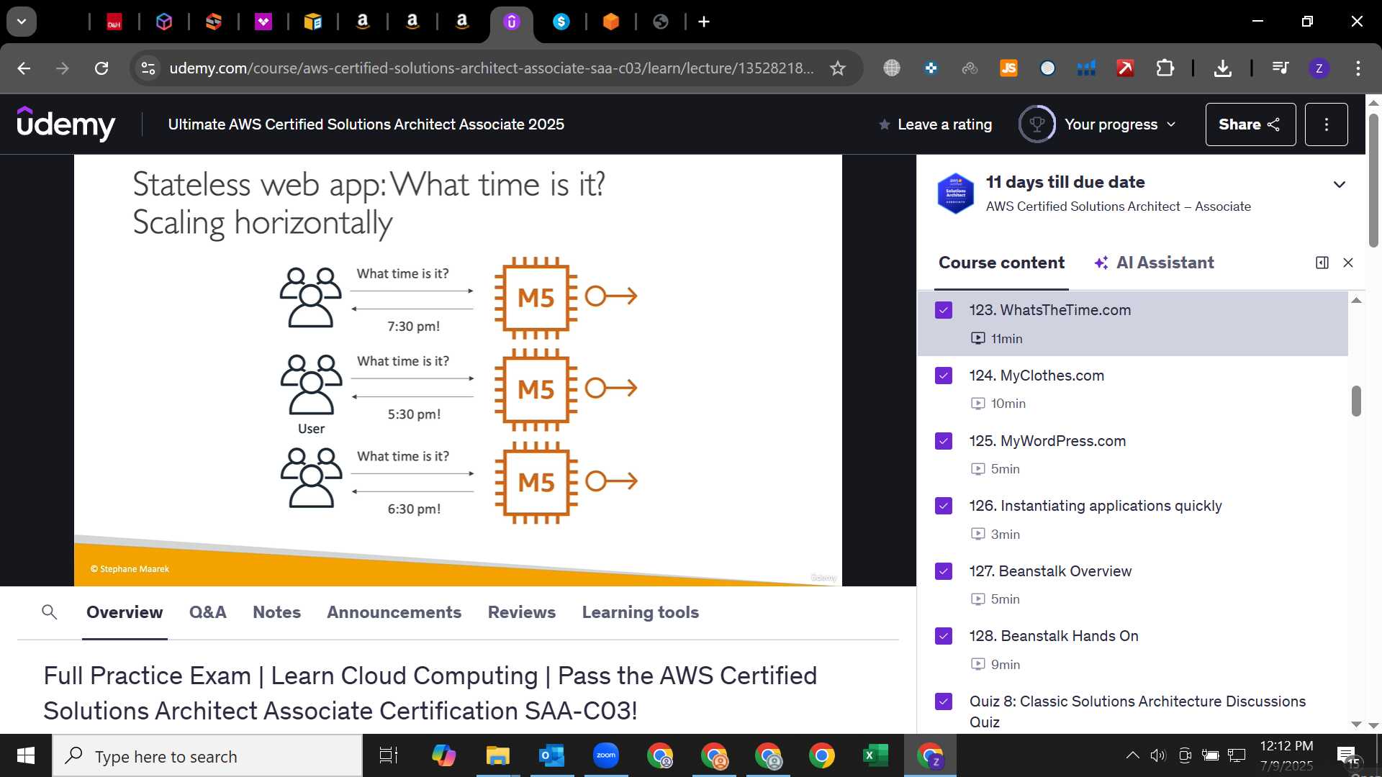The height and width of the screenshot is (777, 1382).
Task: Open the three-dot course options menu
Action: [x=1326, y=124]
